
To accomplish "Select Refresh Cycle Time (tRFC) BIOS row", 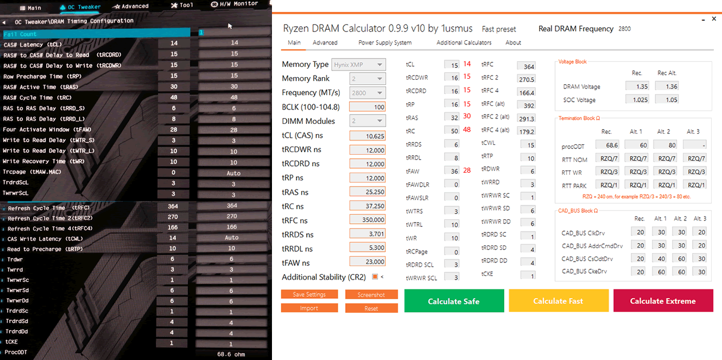I will (136, 208).
